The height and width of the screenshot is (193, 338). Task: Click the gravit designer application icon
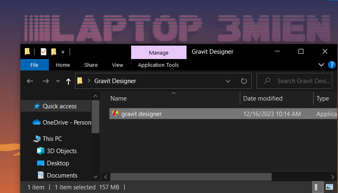coord(115,114)
